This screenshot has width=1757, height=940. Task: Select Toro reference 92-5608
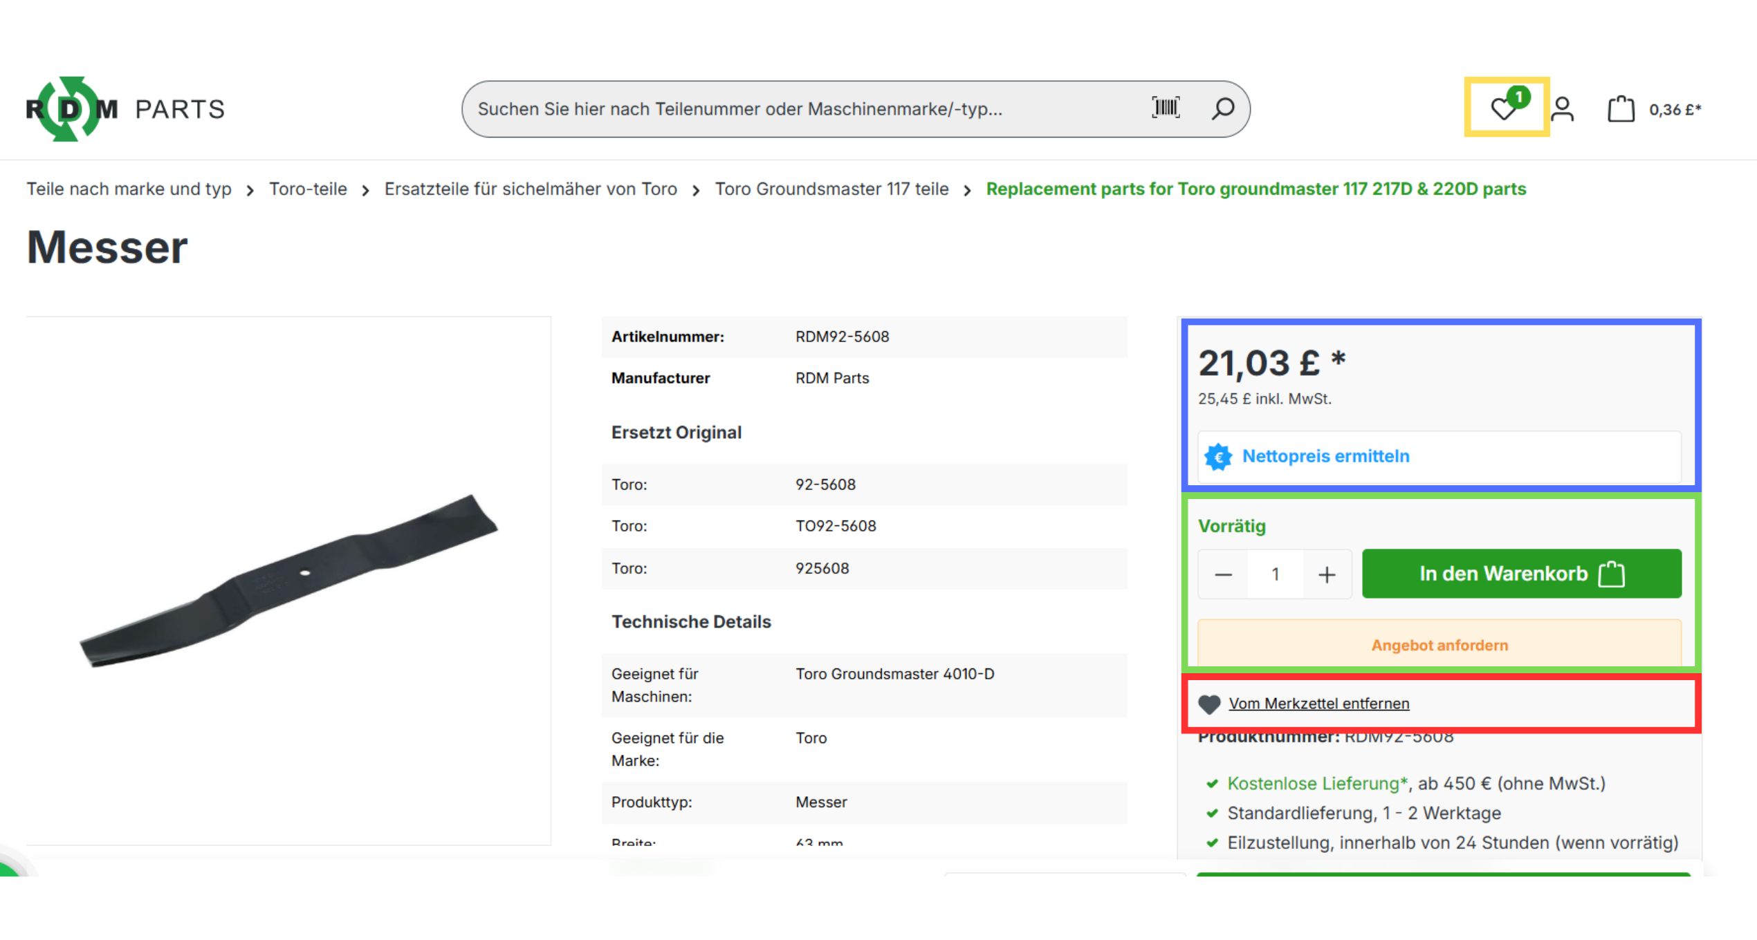(825, 485)
